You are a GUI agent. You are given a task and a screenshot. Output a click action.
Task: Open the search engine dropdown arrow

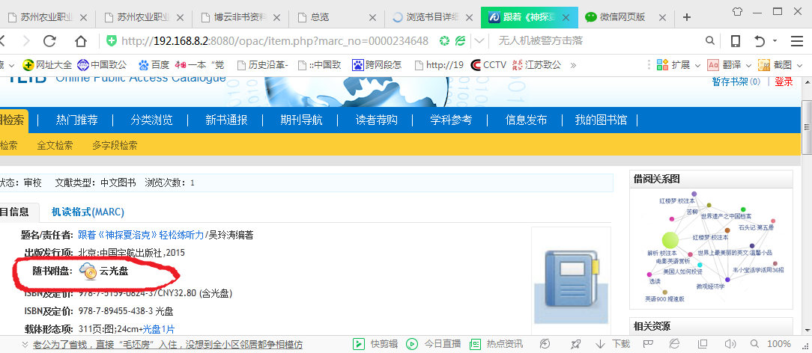pos(479,41)
